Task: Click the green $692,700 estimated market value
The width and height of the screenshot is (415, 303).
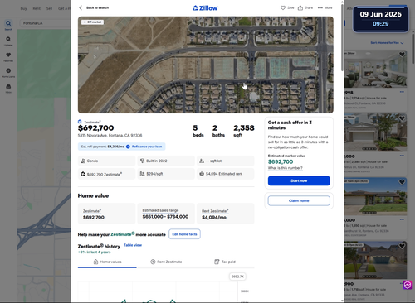Action: 281,162
